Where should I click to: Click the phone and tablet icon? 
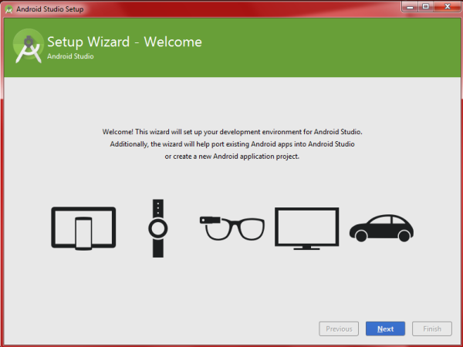(x=83, y=228)
